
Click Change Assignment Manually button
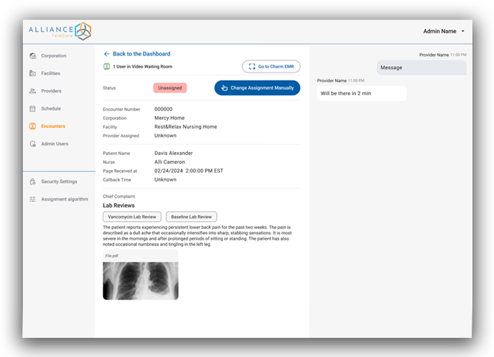coord(257,88)
